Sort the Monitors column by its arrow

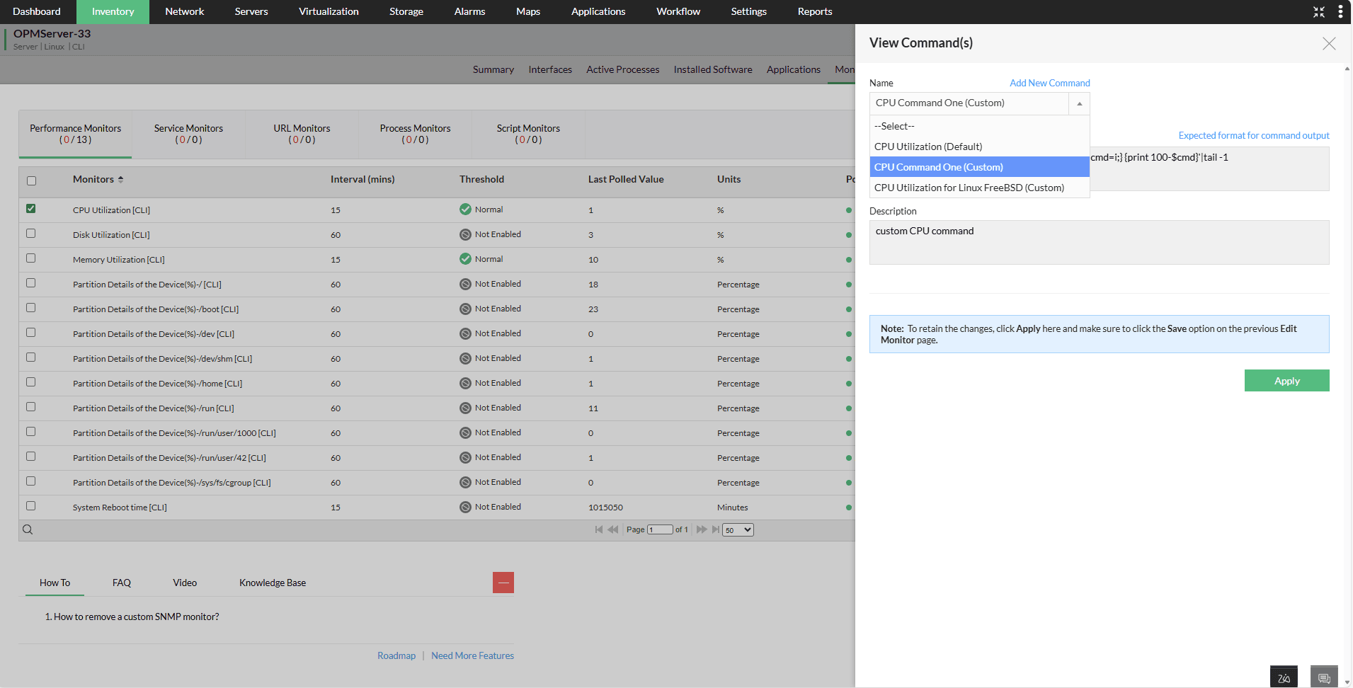coord(120,179)
